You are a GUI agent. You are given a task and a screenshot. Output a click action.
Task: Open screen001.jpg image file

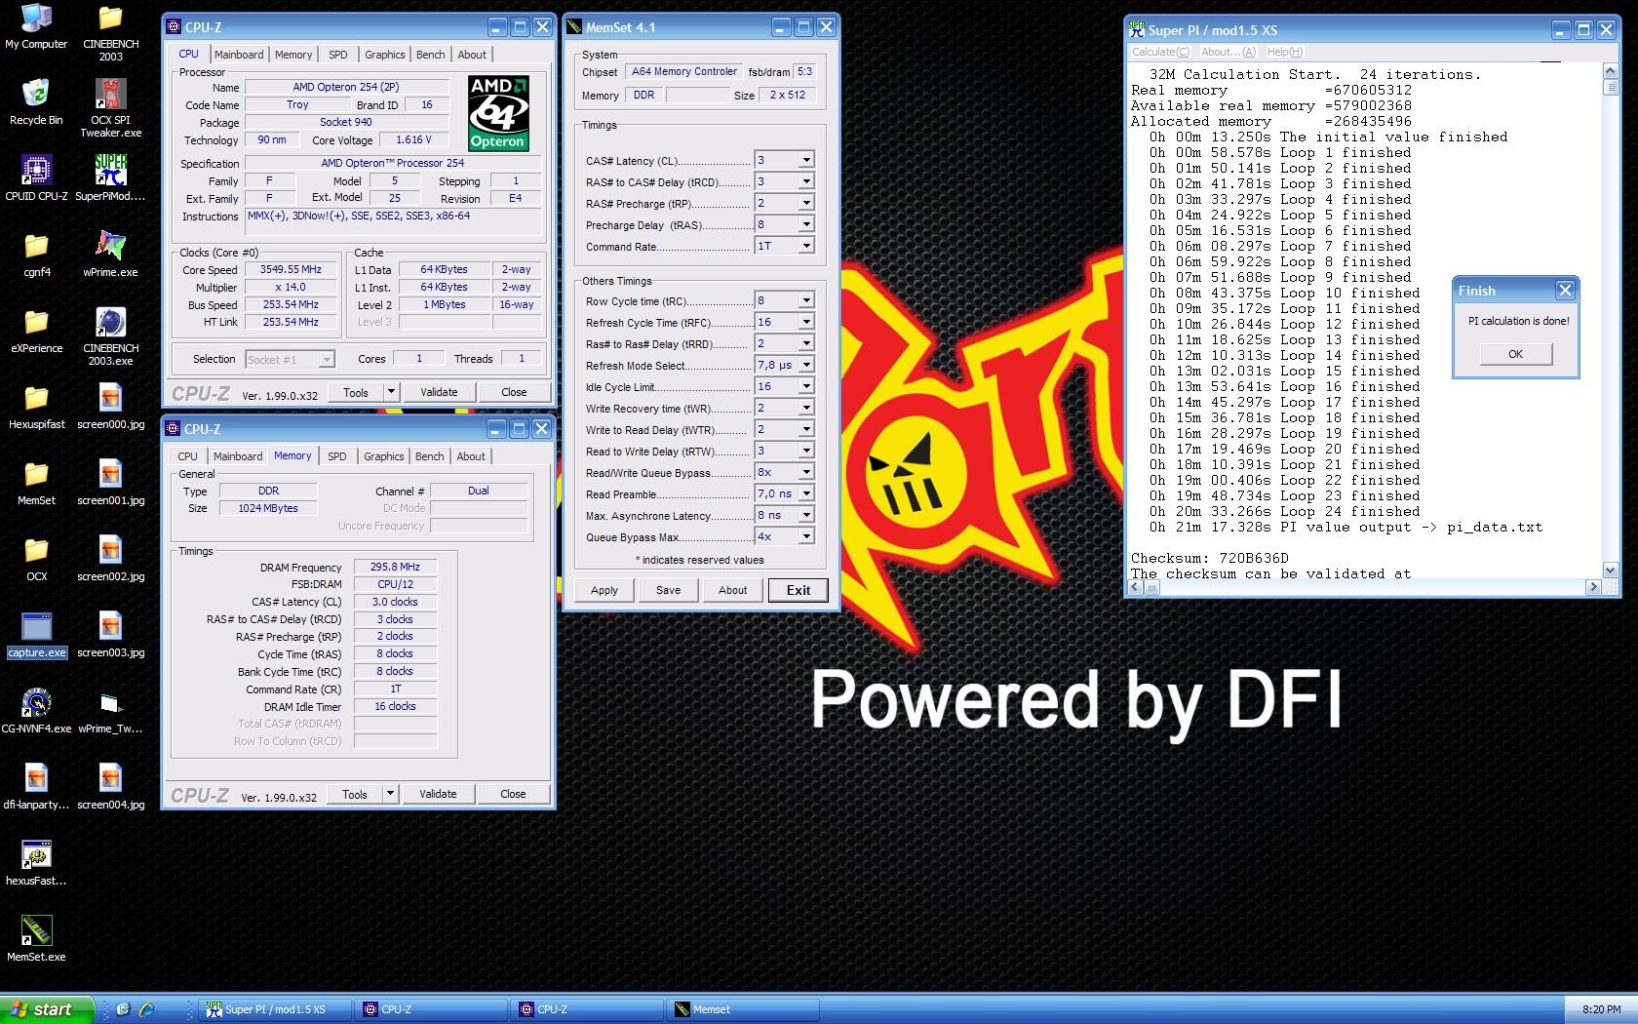point(110,482)
